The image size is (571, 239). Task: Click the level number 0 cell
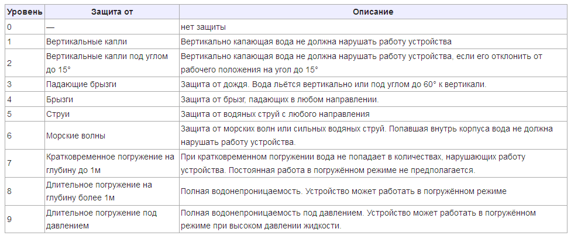pos(25,27)
